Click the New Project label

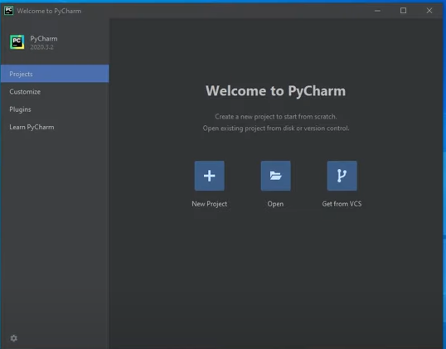point(210,204)
